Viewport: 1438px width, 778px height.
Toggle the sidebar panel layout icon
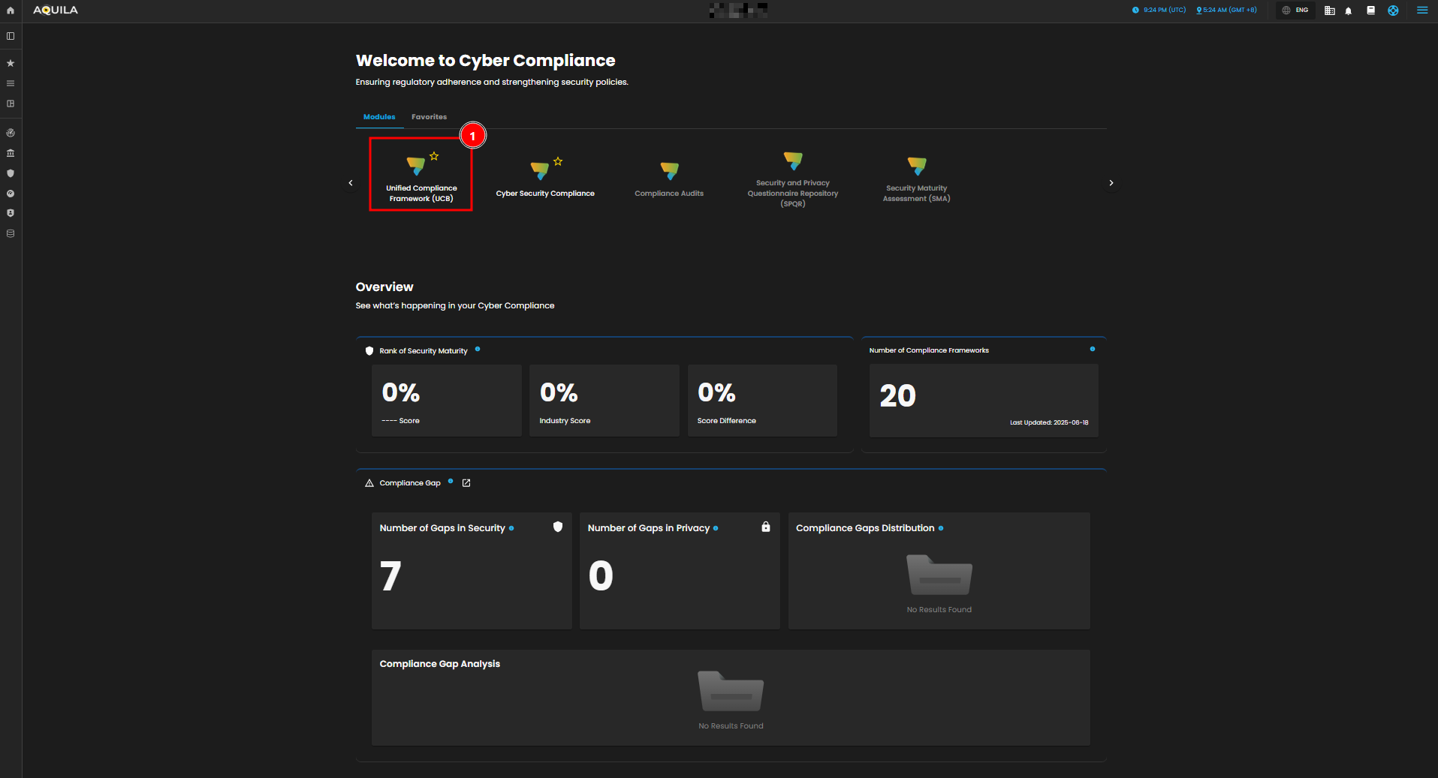click(x=11, y=36)
